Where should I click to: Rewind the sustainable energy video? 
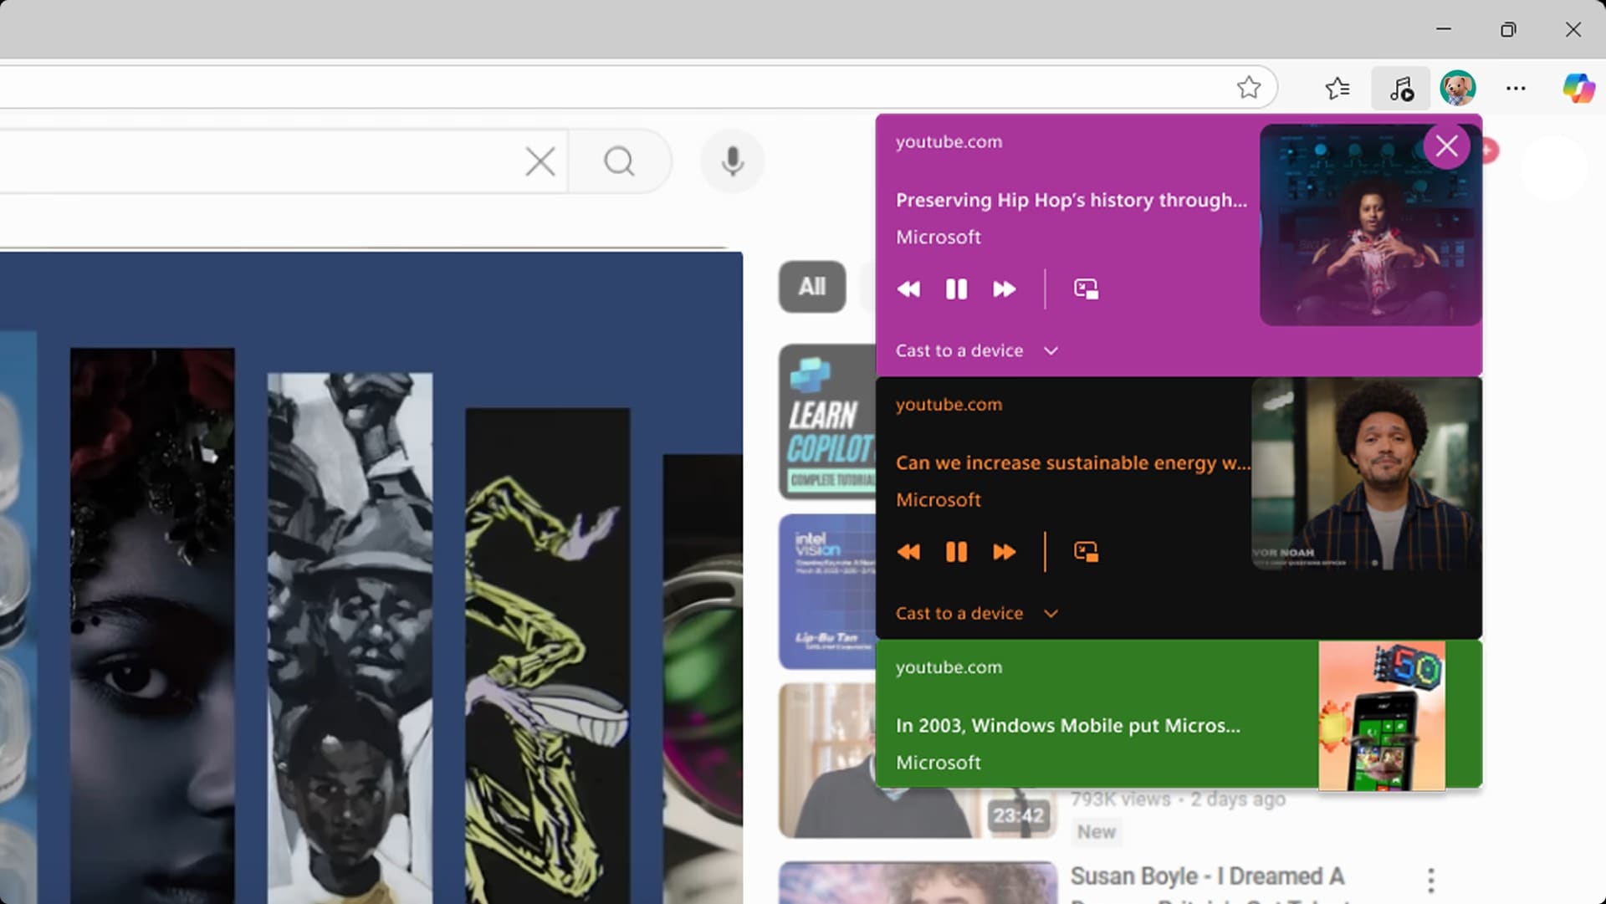tap(908, 552)
